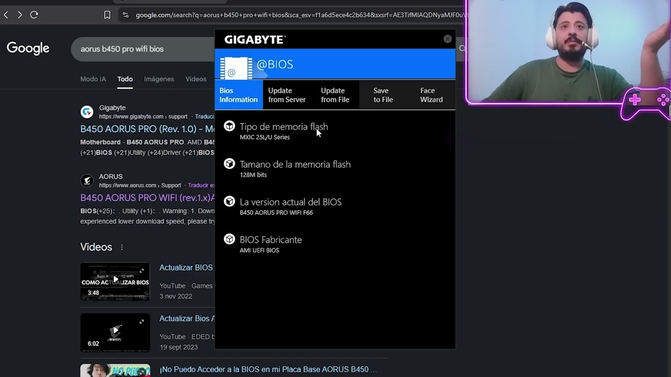Select the Bios Information tab
The width and height of the screenshot is (671, 377).
coord(239,95)
